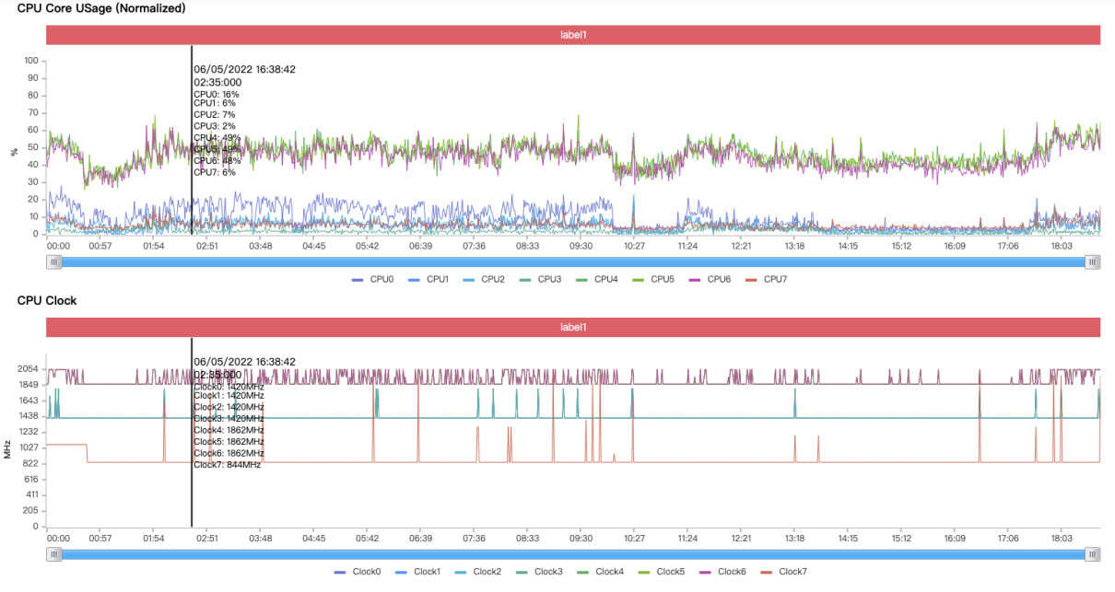This screenshot has width=1115, height=592.
Task: Click "10:27" on the CPU usage time axis
Action: point(634,246)
